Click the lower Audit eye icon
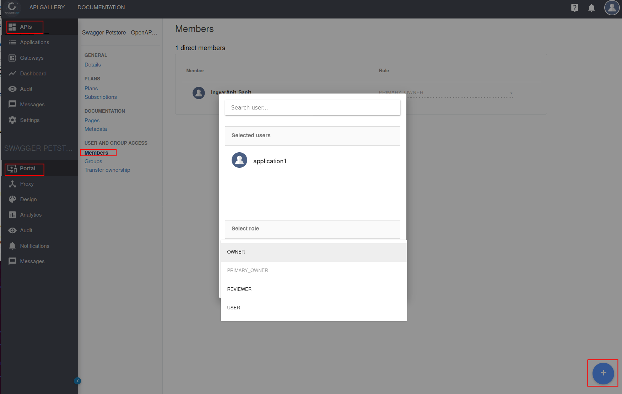This screenshot has width=622, height=394. [x=12, y=230]
